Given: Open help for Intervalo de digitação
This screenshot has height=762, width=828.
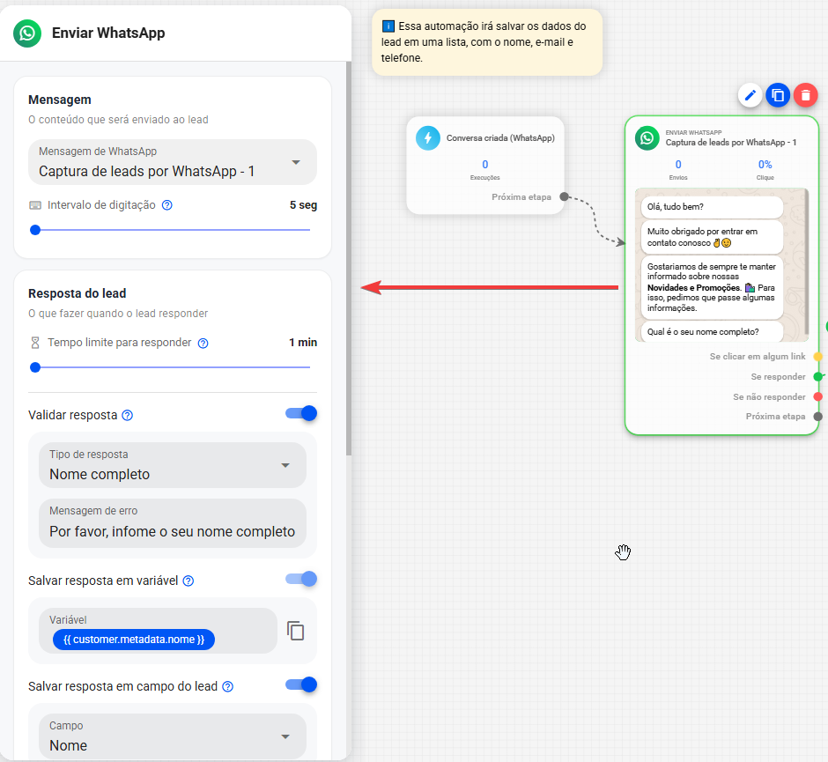Looking at the screenshot, I should 166,205.
